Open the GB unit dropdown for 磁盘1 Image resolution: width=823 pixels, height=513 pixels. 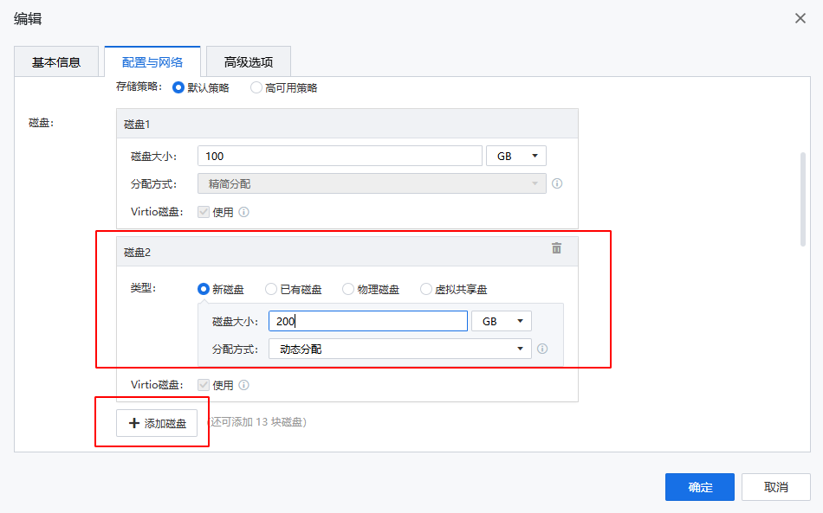[x=516, y=156]
